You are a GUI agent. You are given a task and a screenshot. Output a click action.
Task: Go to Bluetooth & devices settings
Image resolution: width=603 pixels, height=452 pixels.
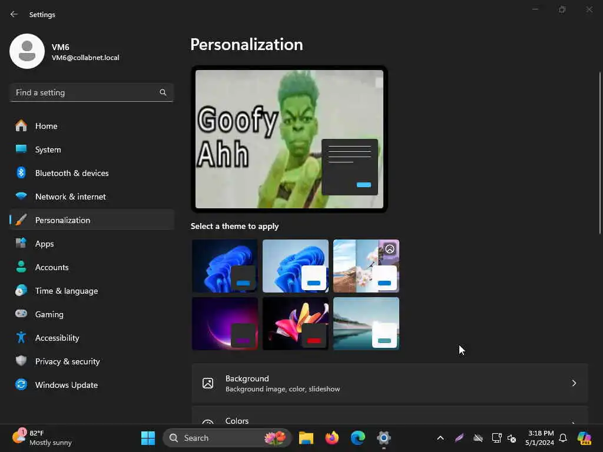[x=91, y=173]
